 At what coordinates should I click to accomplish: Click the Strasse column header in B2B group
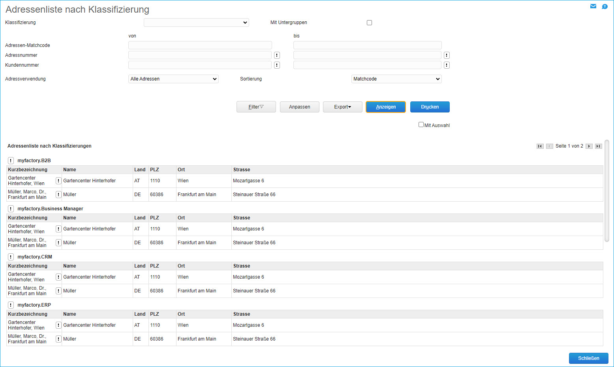[242, 170]
